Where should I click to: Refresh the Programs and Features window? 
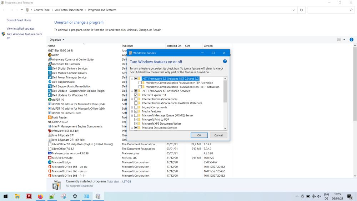(x=301, y=10)
